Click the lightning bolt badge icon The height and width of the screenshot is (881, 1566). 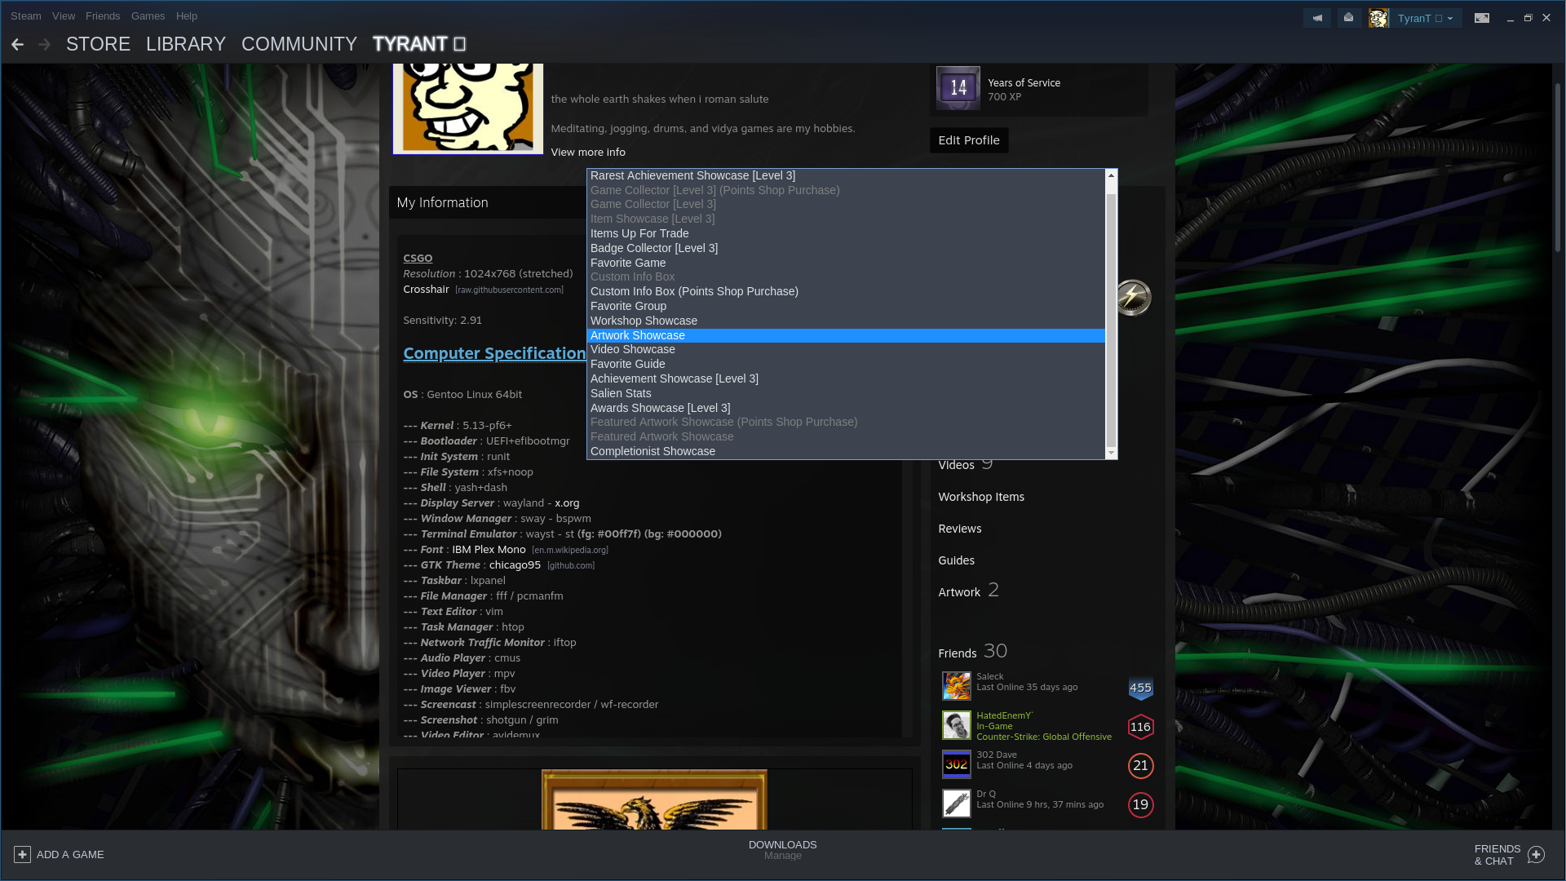tap(1132, 297)
